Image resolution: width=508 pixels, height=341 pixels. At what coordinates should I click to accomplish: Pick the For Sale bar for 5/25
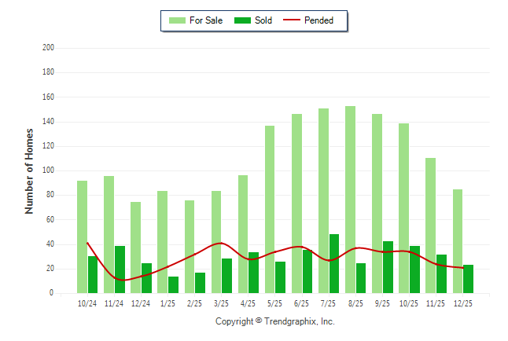(x=270, y=209)
